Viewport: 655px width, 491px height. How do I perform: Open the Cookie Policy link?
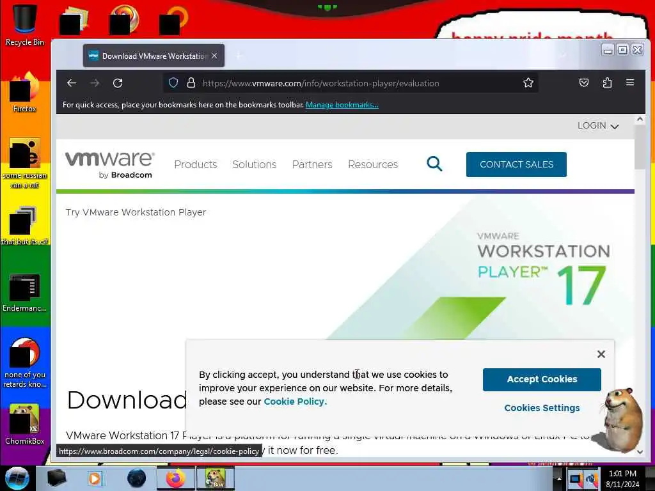pos(295,401)
